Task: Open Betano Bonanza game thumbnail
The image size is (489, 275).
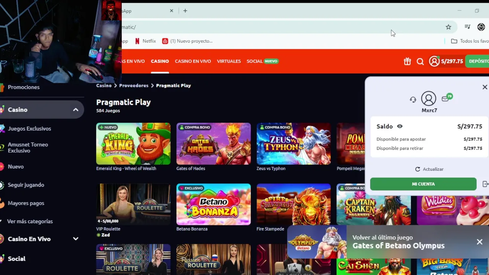Action: [x=214, y=204]
